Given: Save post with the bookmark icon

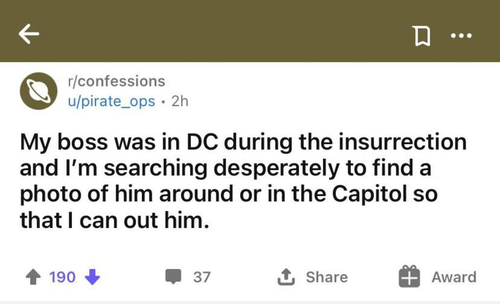Looking at the screenshot, I should [422, 36].
